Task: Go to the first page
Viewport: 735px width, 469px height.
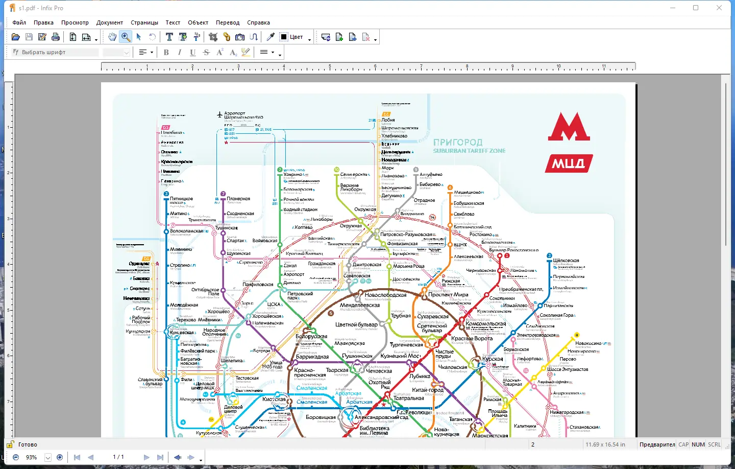Action: [77, 457]
